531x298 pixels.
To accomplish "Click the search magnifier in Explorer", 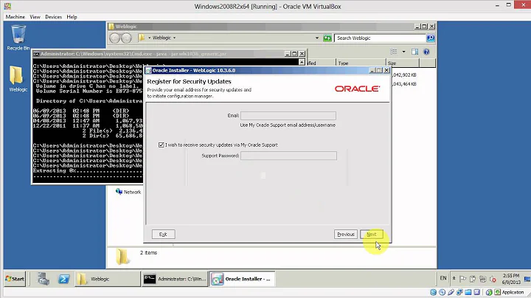I will pos(431,38).
